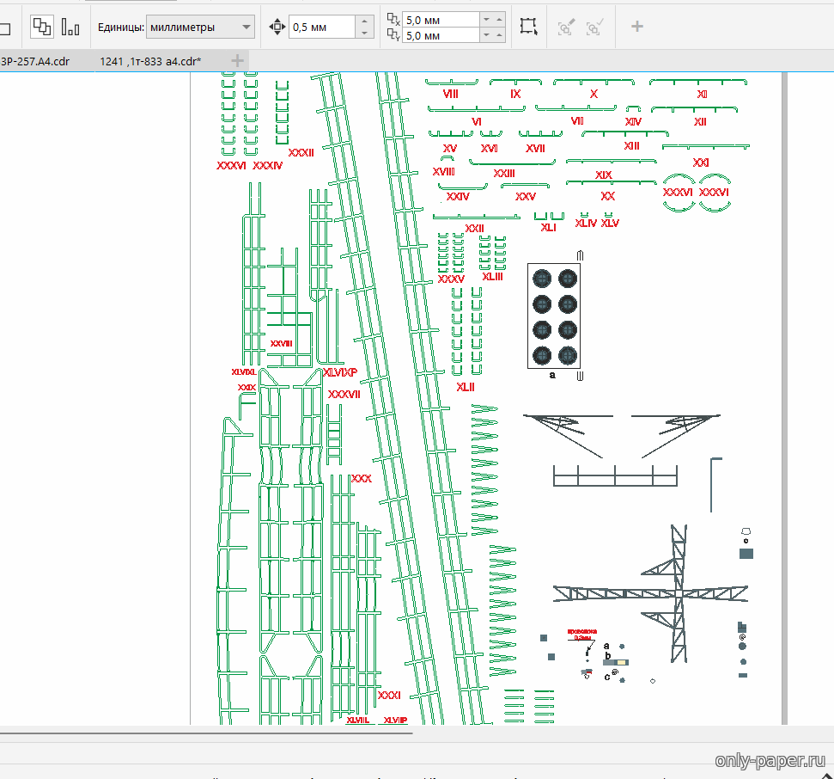Expand the horizontal duplicate distance arrow
Viewport: 834px width, 779px height.
(488, 19)
